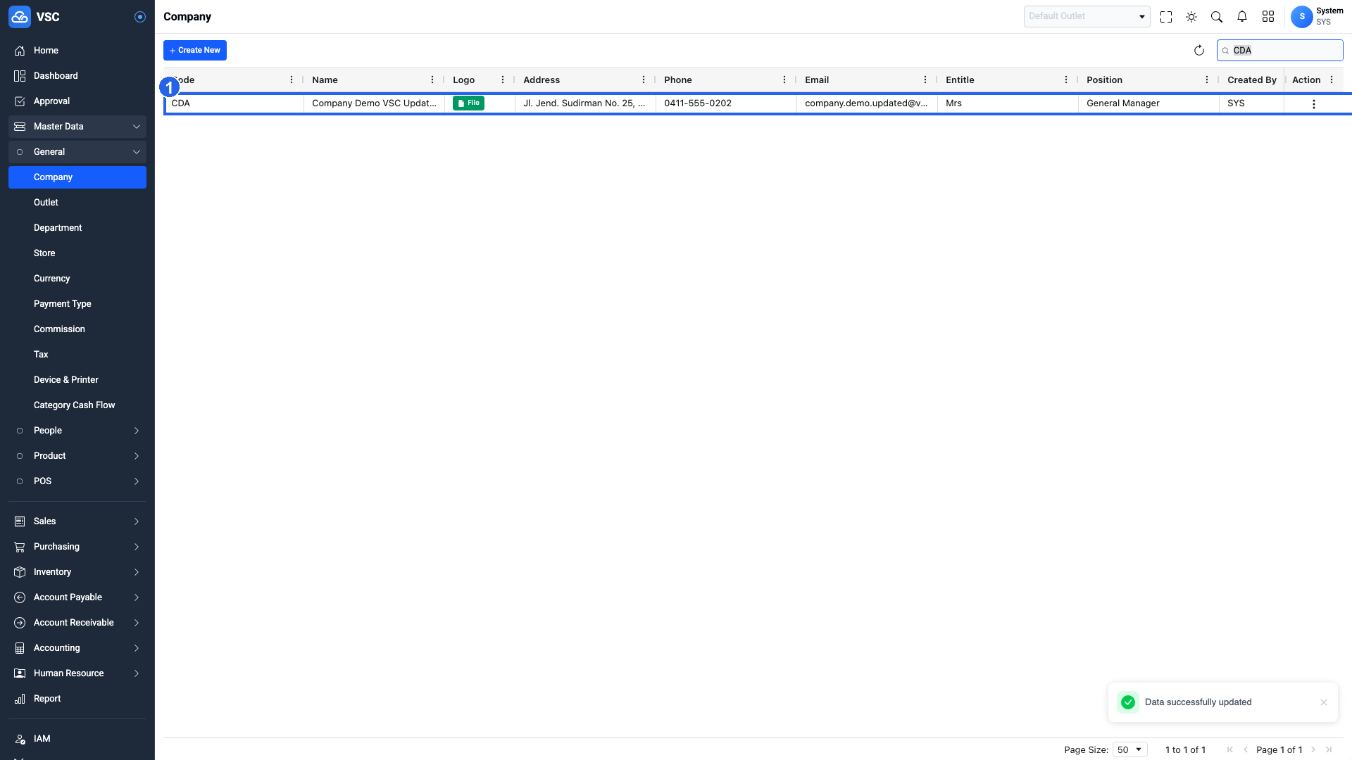
Task: Open Payment Type page
Action: click(x=77, y=304)
